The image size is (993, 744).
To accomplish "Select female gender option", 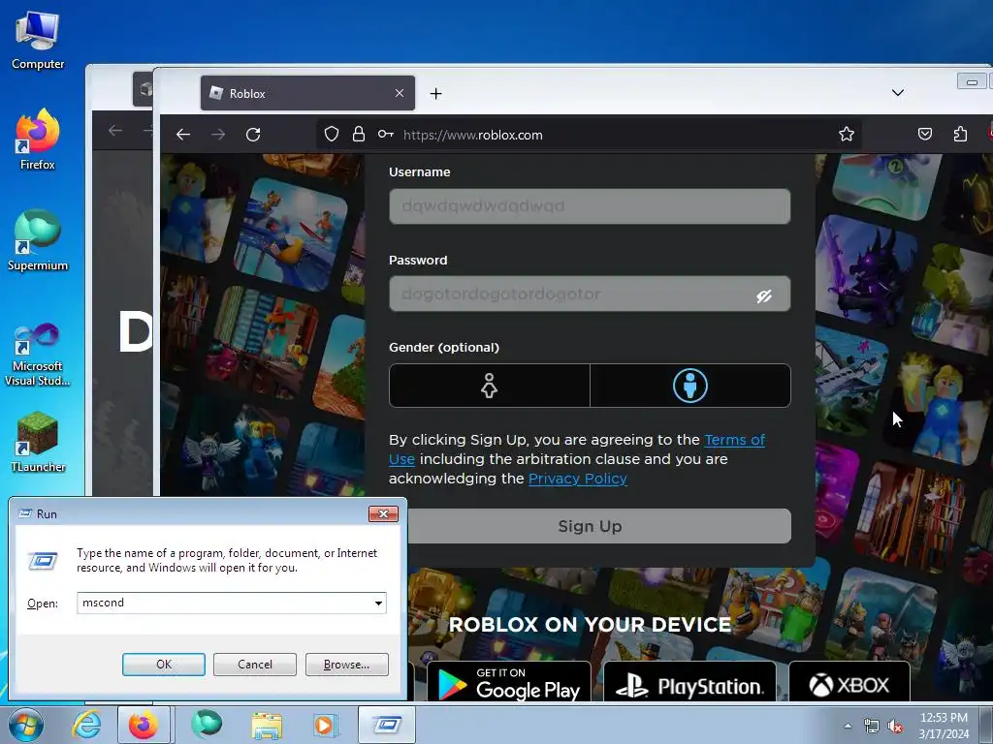I will click(490, 386).
